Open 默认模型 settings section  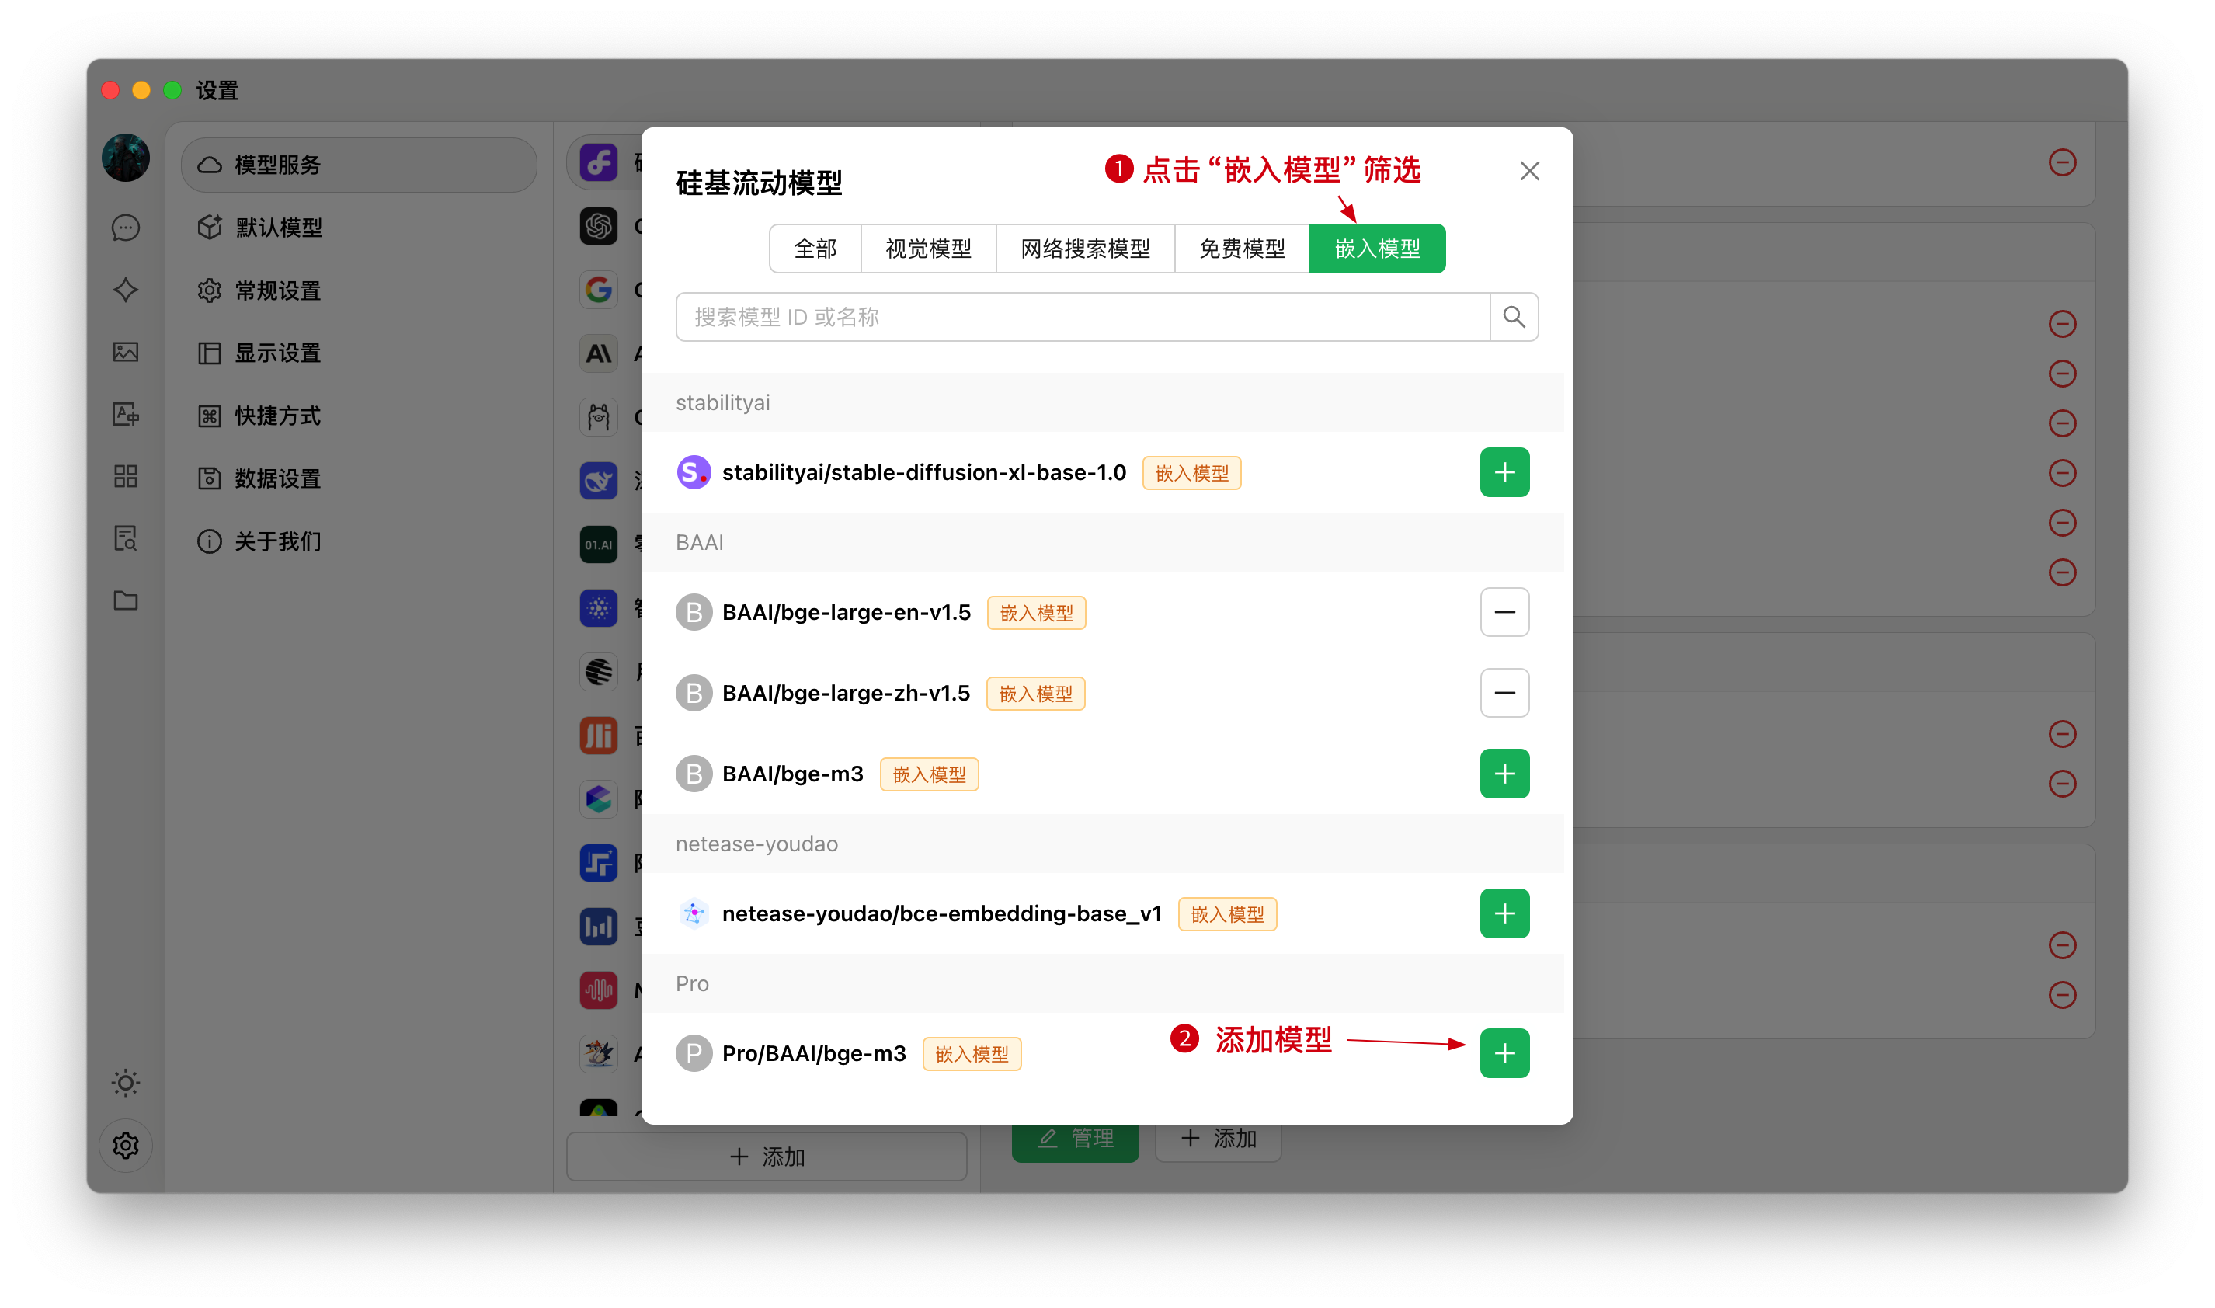click(x=277, y=228)
